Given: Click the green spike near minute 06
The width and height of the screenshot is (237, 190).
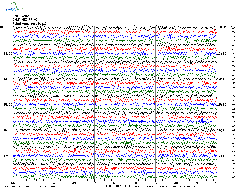Looking at the screenshot, I should 137,126.
